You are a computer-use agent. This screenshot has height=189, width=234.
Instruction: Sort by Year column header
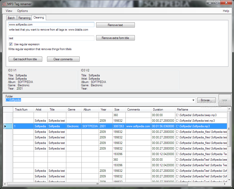[x=105, y=110]
